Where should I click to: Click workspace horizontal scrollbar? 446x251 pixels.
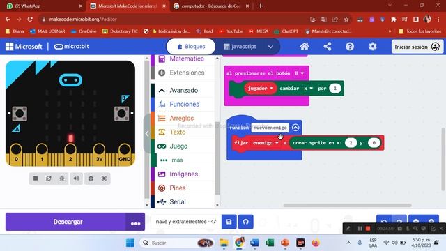coord(347,205)
